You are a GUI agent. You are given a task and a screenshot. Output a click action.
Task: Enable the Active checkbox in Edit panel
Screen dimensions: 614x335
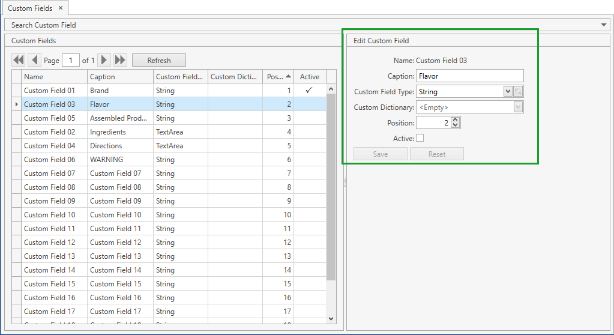point(420,138)
